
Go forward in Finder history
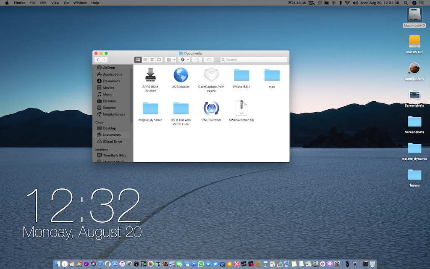[104, 60]
